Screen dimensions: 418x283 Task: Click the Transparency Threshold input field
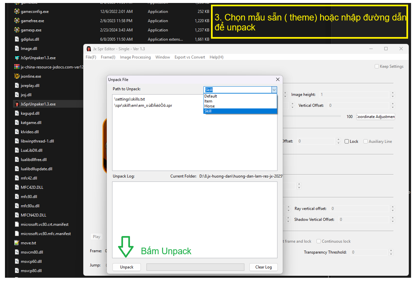368,252
